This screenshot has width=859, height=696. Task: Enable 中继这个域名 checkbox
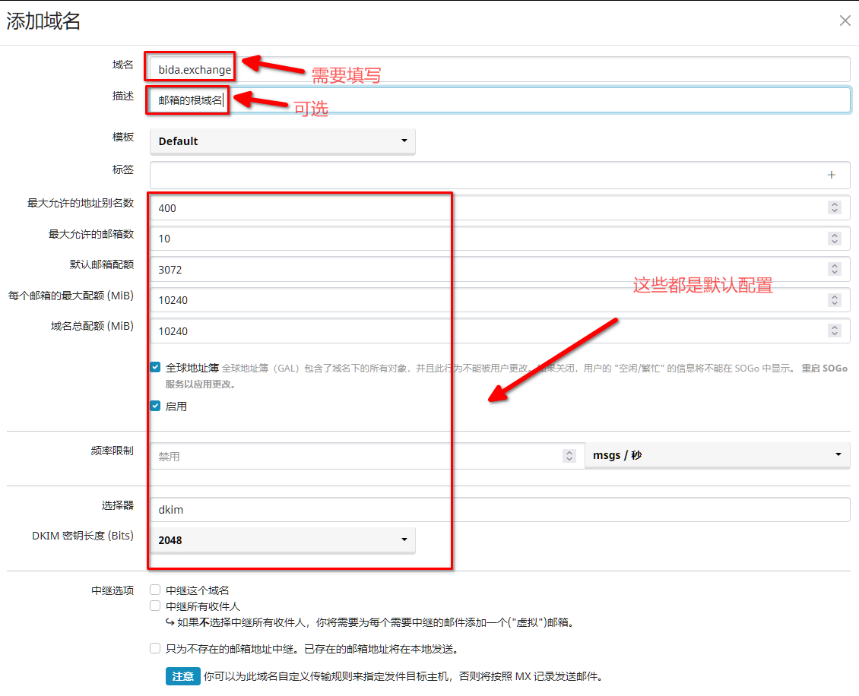pyautogui.click(x=155, y=590)
